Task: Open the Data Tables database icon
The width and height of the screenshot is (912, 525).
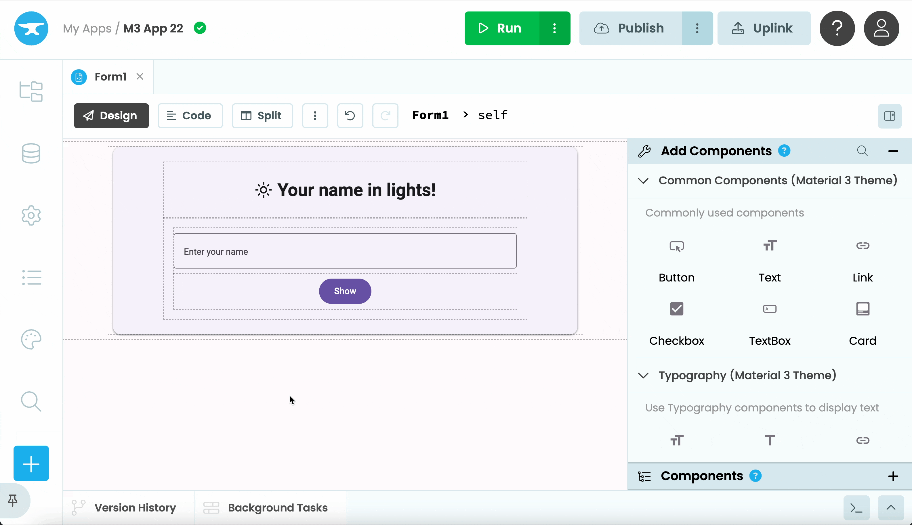Action: point(31,153)
